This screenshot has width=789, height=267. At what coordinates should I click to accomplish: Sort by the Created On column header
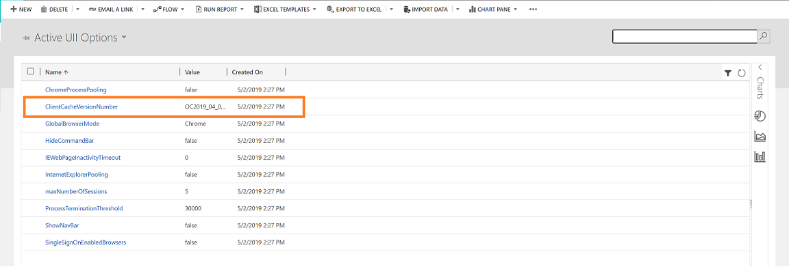pos(247,72)
